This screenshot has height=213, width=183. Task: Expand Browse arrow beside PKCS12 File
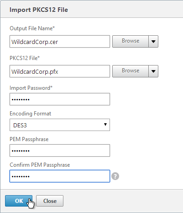coord(153,71)
